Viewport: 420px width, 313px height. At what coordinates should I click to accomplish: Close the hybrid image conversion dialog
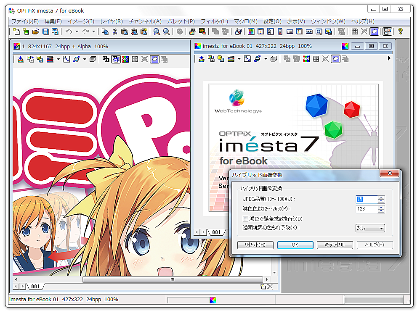pyautogui.click(x=390, y=173)
